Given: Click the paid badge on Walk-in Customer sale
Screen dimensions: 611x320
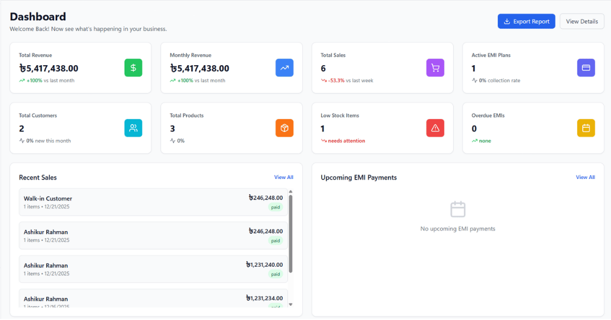Looking at the screenshot, I should click(x=276, y=207).
